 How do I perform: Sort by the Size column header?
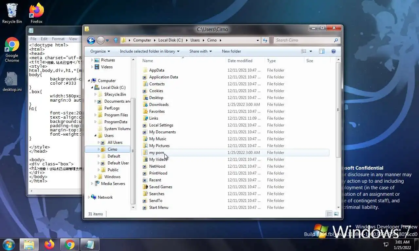point(317,61)
